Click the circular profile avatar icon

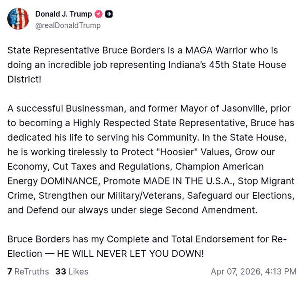click(18, 19)
